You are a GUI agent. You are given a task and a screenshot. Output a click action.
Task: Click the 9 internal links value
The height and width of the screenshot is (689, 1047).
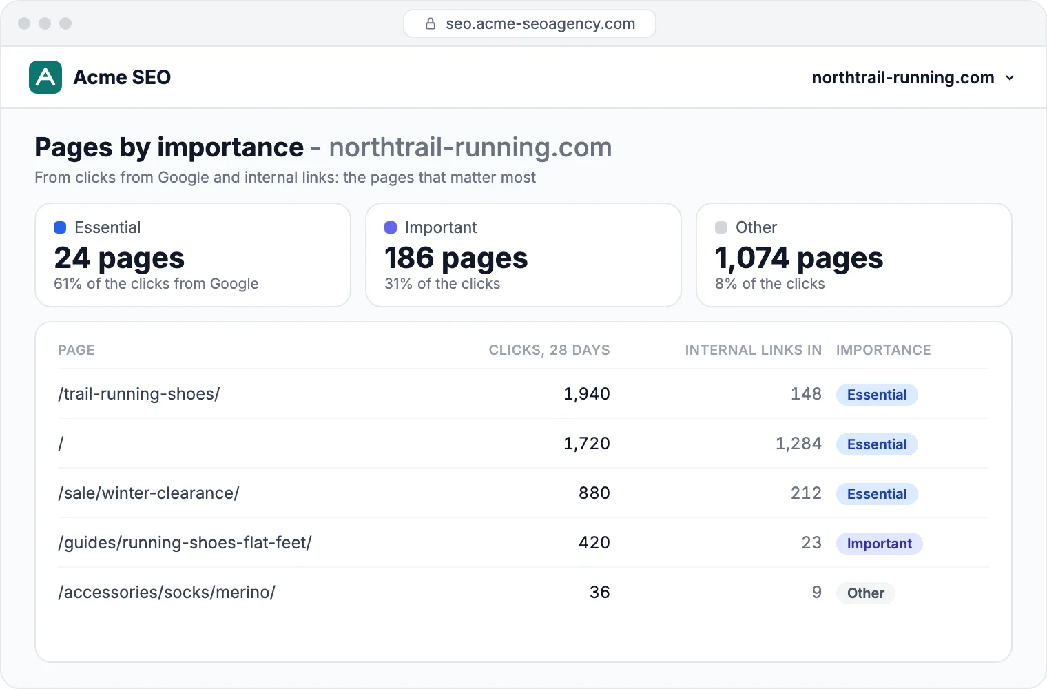coord(817,593)
